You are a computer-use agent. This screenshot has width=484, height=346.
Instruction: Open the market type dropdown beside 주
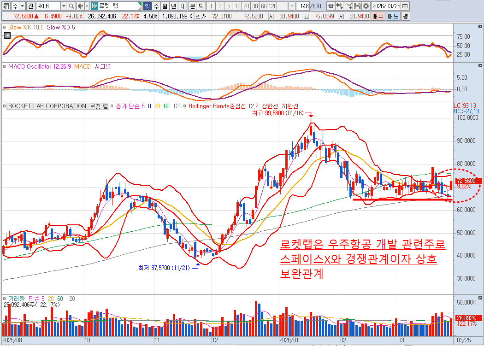tap(22, 6)
